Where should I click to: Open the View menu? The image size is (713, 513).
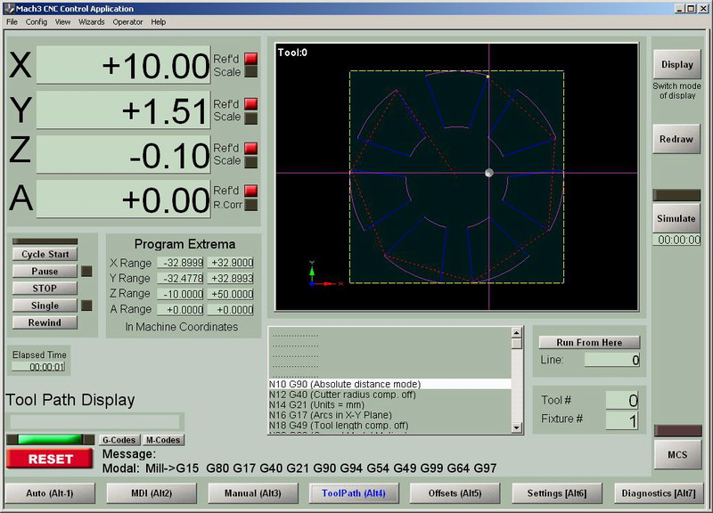(x=62, y=21)
